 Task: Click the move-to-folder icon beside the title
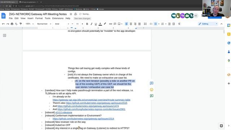pyautogui.click(x=75, y=14)
